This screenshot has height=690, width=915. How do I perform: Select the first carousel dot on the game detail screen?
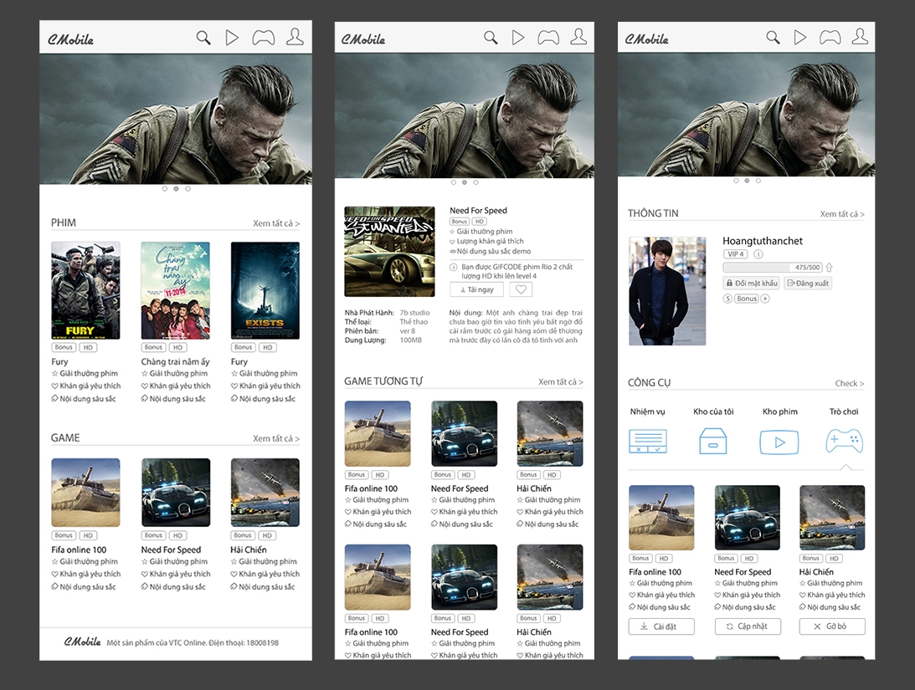pos(454,182)
